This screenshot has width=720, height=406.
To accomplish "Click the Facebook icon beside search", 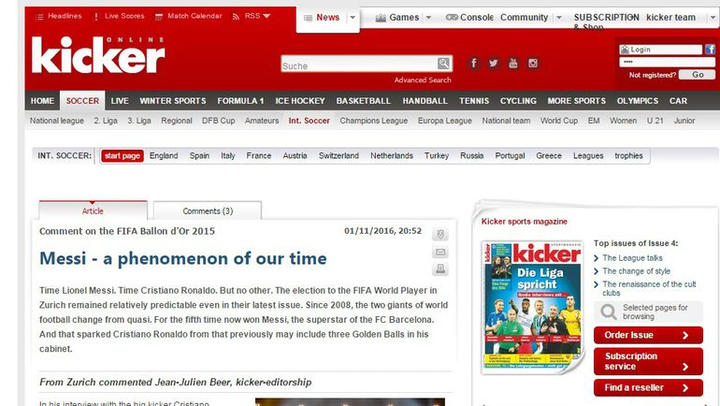I will 473,63.
